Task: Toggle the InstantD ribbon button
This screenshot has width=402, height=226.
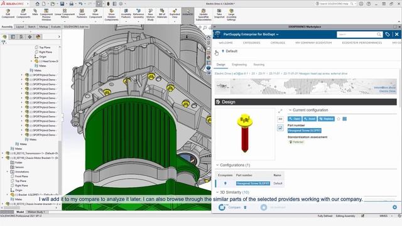Action: pyautogui.click(x=188, y=15)
